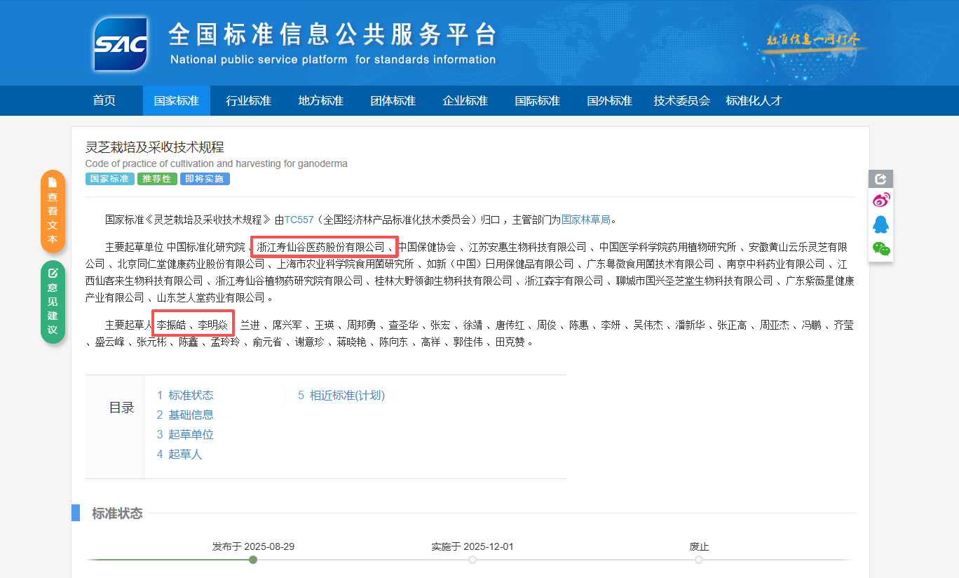Jump to 4 起草人 in the contents
This screenshot has width=959, height=578.
(179, 454)
